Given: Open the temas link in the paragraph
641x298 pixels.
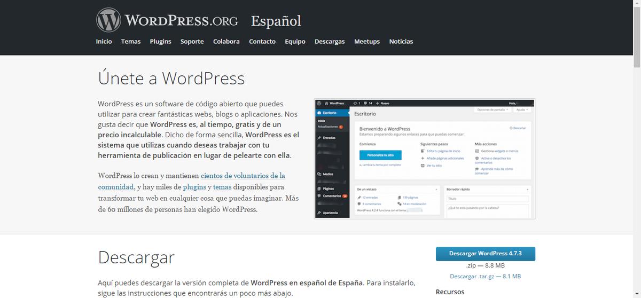Looking at the screenshot, I should 222,187.
